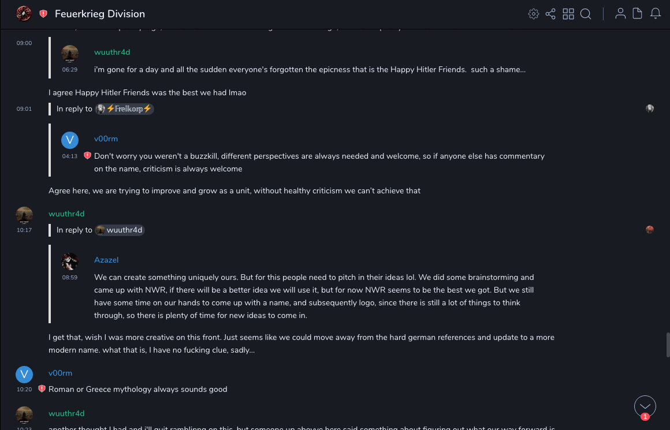Click v00rm's blue avatar in quoted message
The height and width of the screenshot is (430, 670).
[70, 140]
